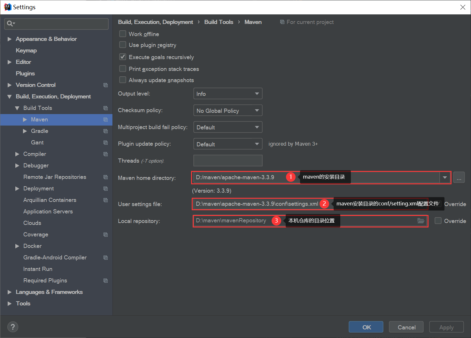The image size is (471, 338).
Task: Expand the Debugger tree node
Action: click(x=17, y=165)
